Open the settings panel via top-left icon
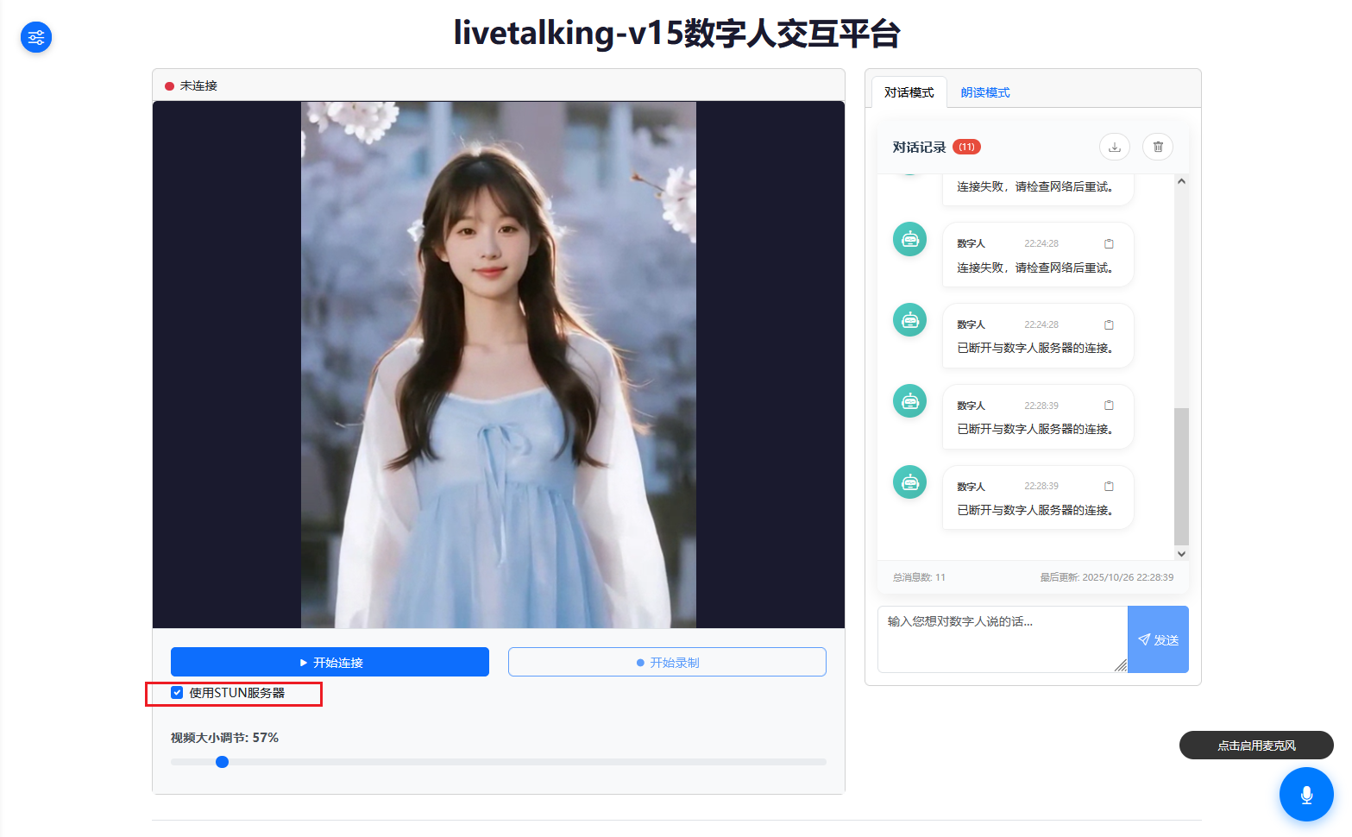1352x837 pixels. coord(35,37)
